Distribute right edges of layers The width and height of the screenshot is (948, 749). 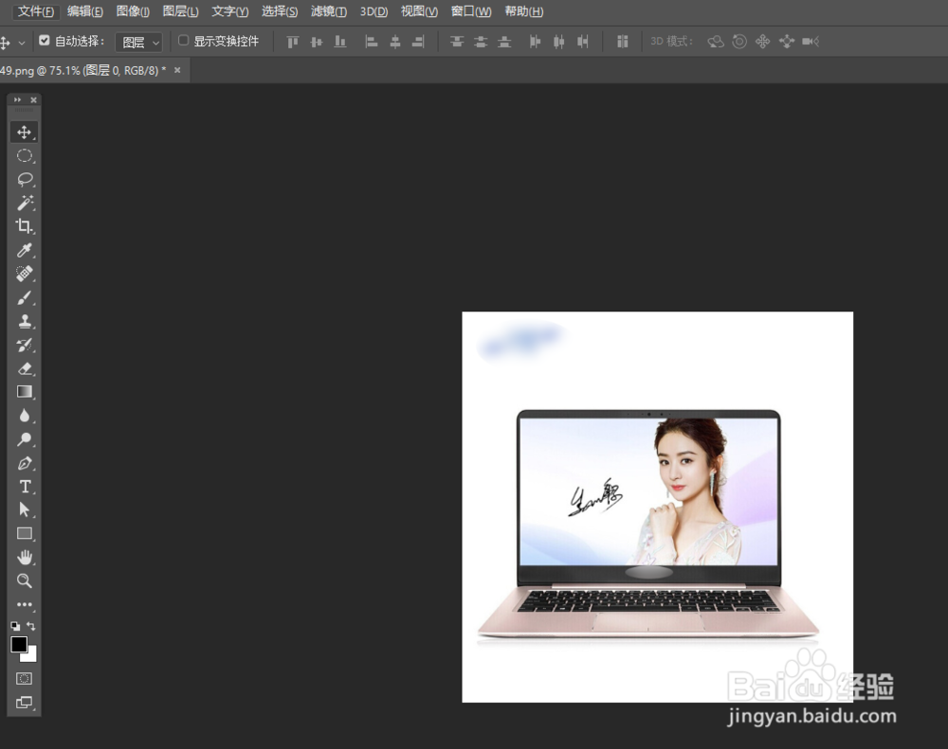pyautogui.click(x=583, y=42)
